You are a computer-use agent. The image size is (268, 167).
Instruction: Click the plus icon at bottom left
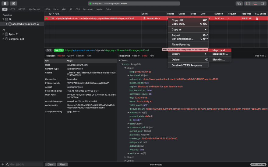[x=2, y=165]
